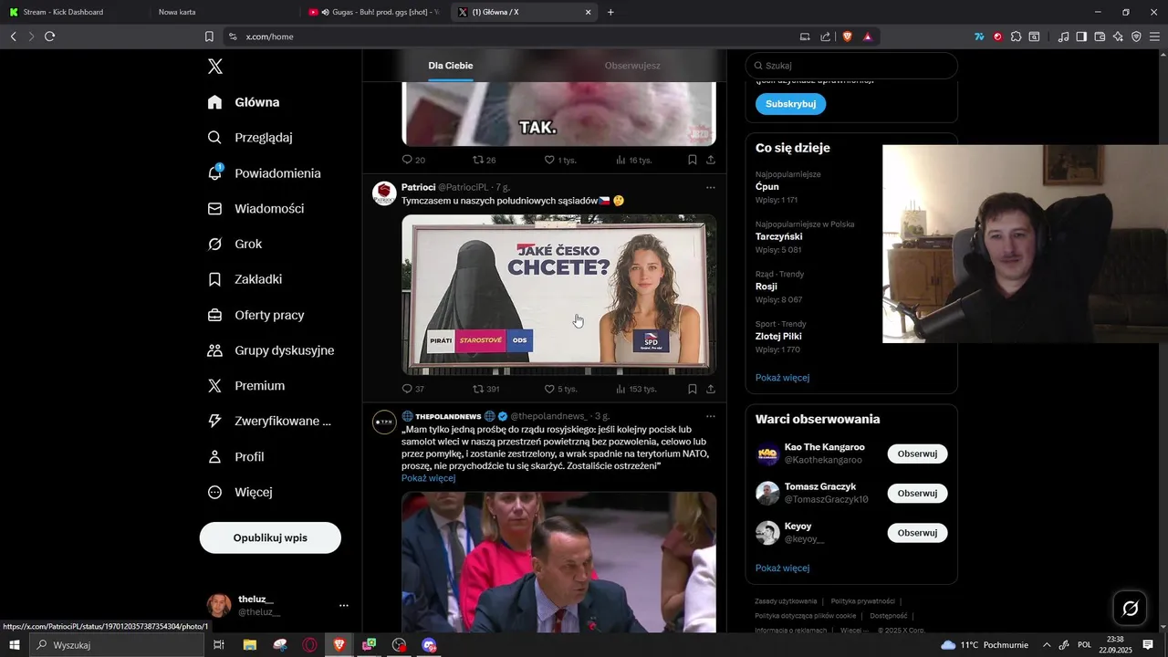This screenshot has height=657, width=1168.
Task: Open Przeglądaj in left sidebar
Action: 250,138
